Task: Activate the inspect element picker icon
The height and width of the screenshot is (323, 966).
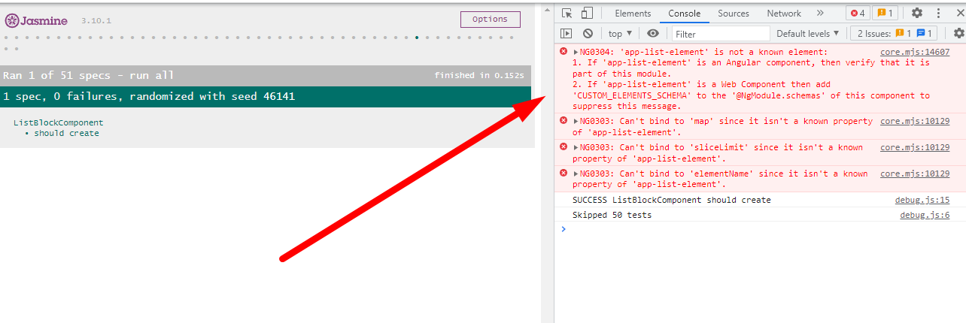Action: (x=567, y=13)
